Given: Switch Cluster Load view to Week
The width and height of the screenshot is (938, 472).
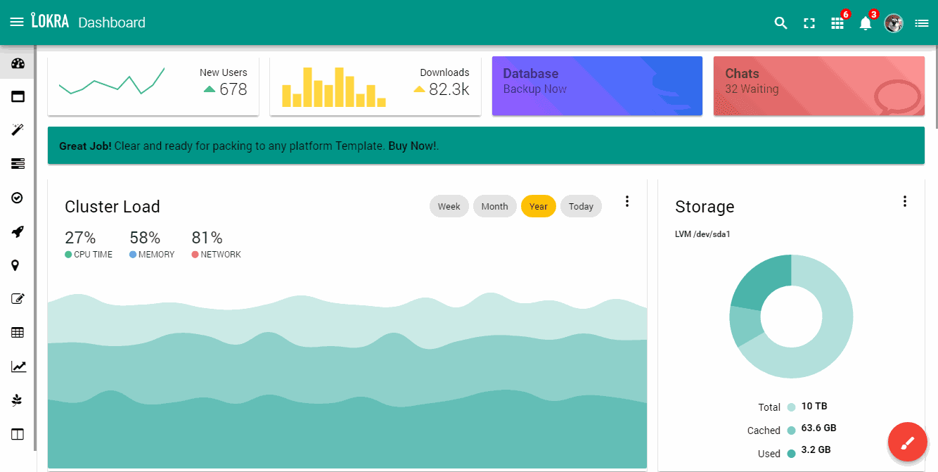Looking at the screenshot, I should pyautogui.click(x=449, y=205).
